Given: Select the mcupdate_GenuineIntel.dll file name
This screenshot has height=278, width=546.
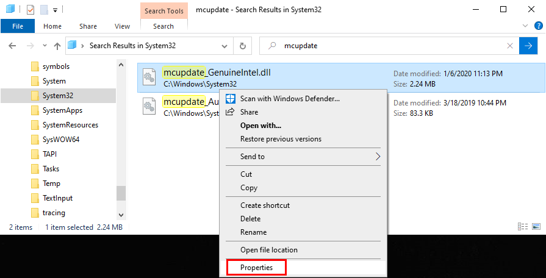Looking at the screenshot, I should [217, 73].
